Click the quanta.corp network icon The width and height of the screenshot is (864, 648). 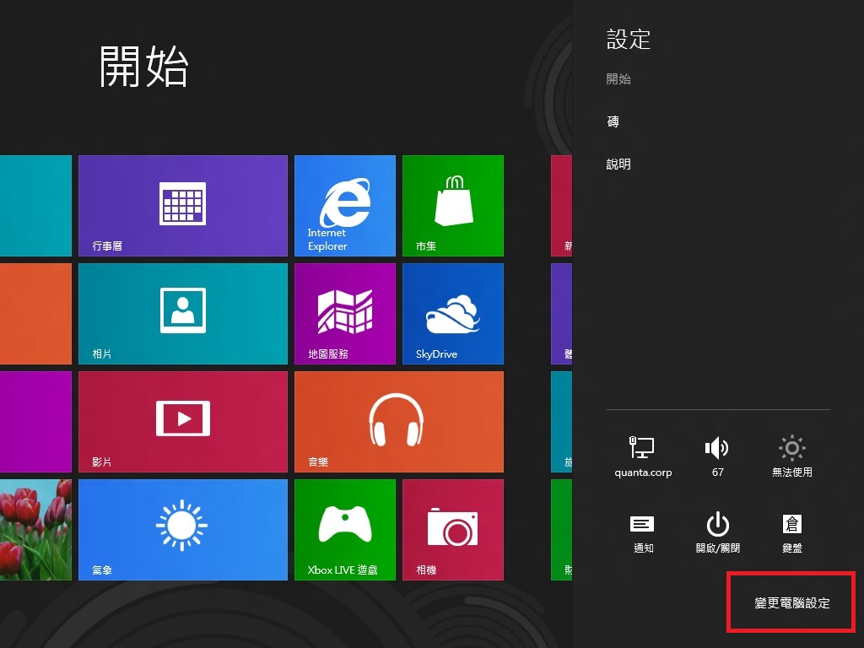point(642,447)
